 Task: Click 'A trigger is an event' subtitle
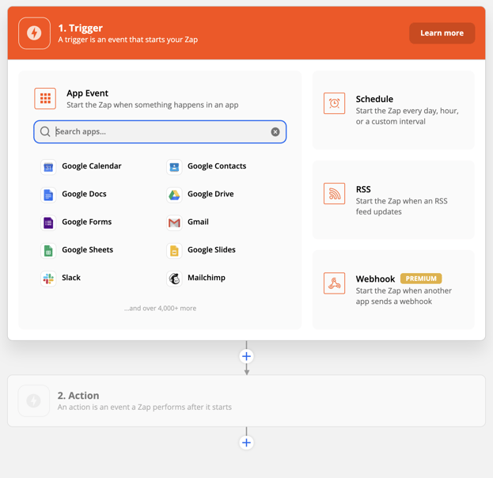[128, 40]
